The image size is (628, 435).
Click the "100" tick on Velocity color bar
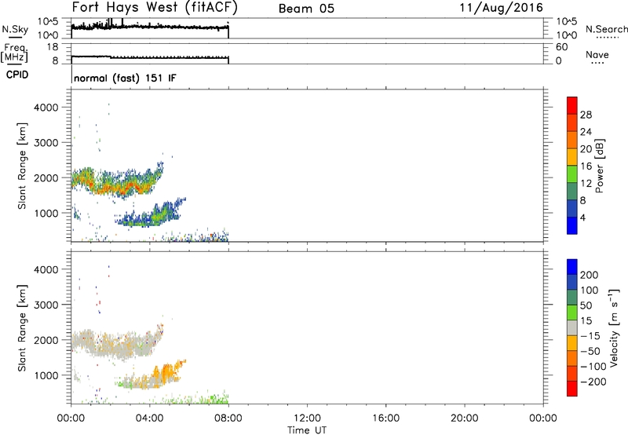(589, 291)
